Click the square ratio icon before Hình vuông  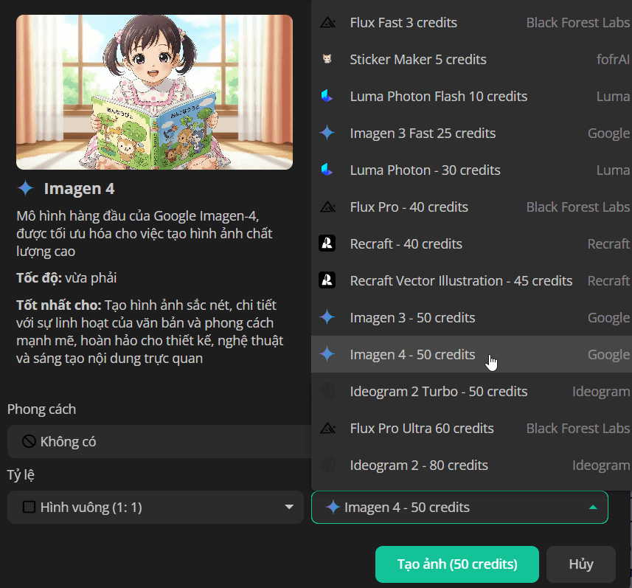point(29,507)
